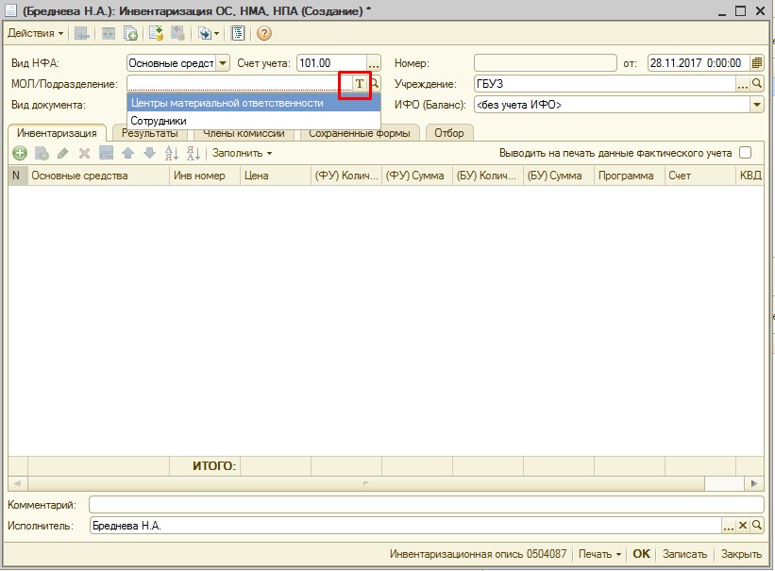
Task: Open the Действия menu
Action: tap(36, 33)
